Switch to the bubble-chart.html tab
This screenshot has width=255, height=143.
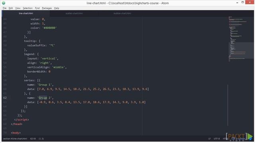[122, 14]
